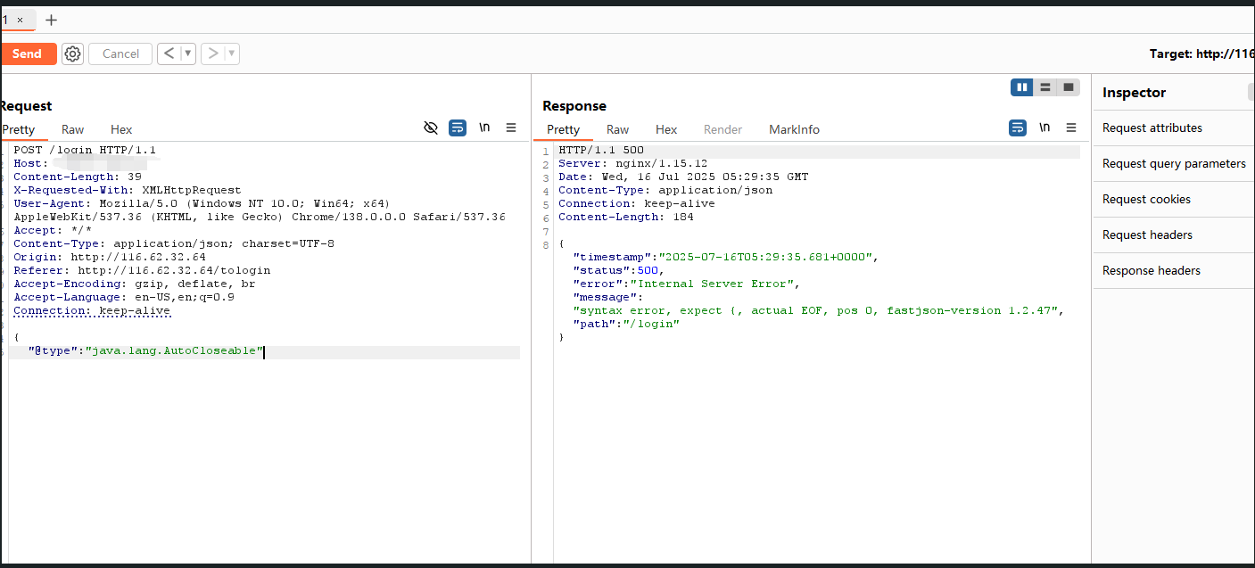Go to the previous request in history
Image resolution: width=1255 pixels, height=568 pixels.
point(169,54)
